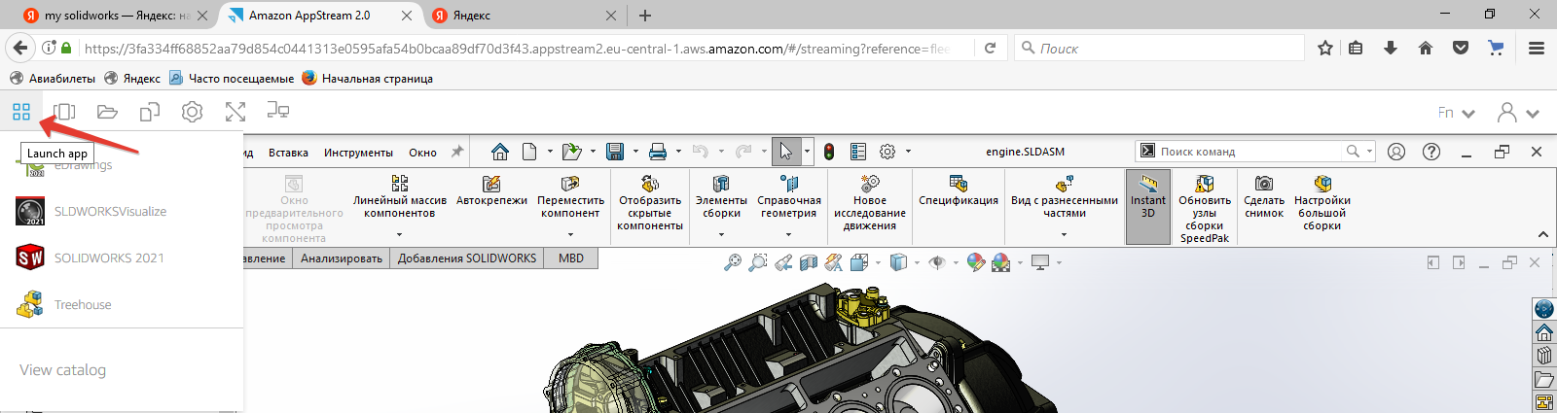Screen dimensions: 1557x413
Task: Toggle Hide/Show Items eye icon
Action: (x=938, y=262)
